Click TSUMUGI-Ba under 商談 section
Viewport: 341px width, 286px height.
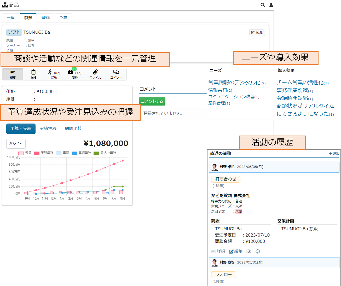click(228, 229)
